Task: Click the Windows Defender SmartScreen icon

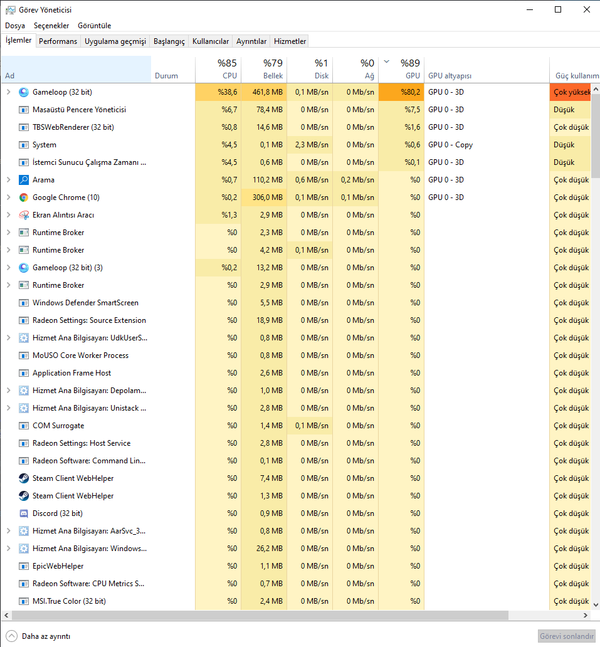Action: (x=24, y=303)
